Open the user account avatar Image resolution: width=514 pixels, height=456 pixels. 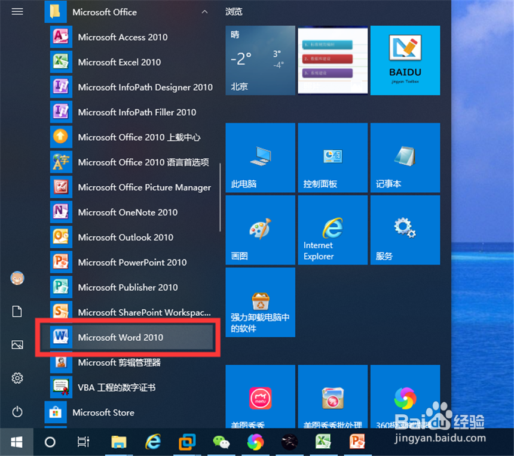pyautogui.click(x=17, y=278)
